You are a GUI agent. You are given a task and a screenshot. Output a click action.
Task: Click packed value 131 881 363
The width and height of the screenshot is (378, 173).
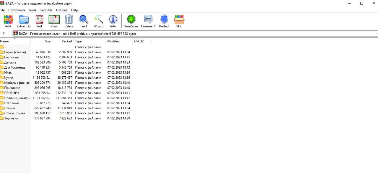(x=64, y=98)
